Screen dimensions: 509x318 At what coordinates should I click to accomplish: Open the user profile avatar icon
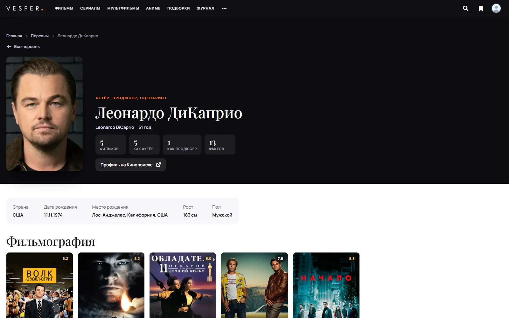click(x=496, y=8)
